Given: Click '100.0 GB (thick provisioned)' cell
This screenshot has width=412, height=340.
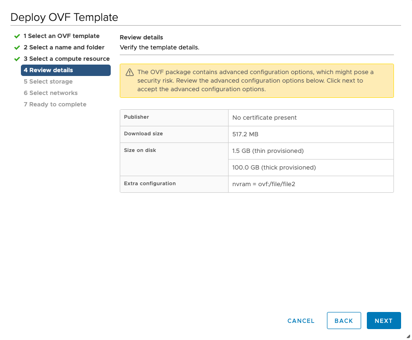Looking at the screenshot, I should pos(311,168).
